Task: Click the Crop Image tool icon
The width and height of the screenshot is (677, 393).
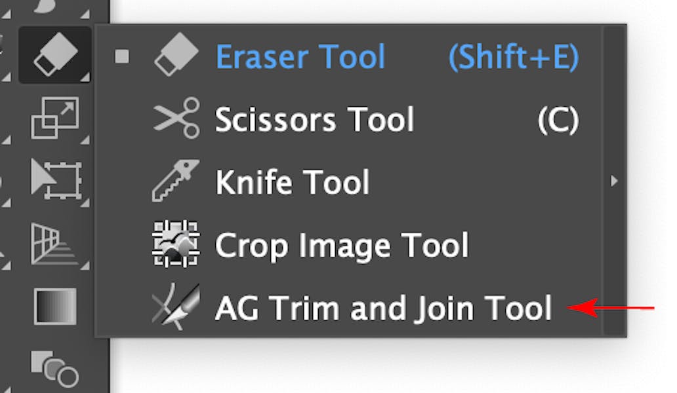Action: pos(174,244)
